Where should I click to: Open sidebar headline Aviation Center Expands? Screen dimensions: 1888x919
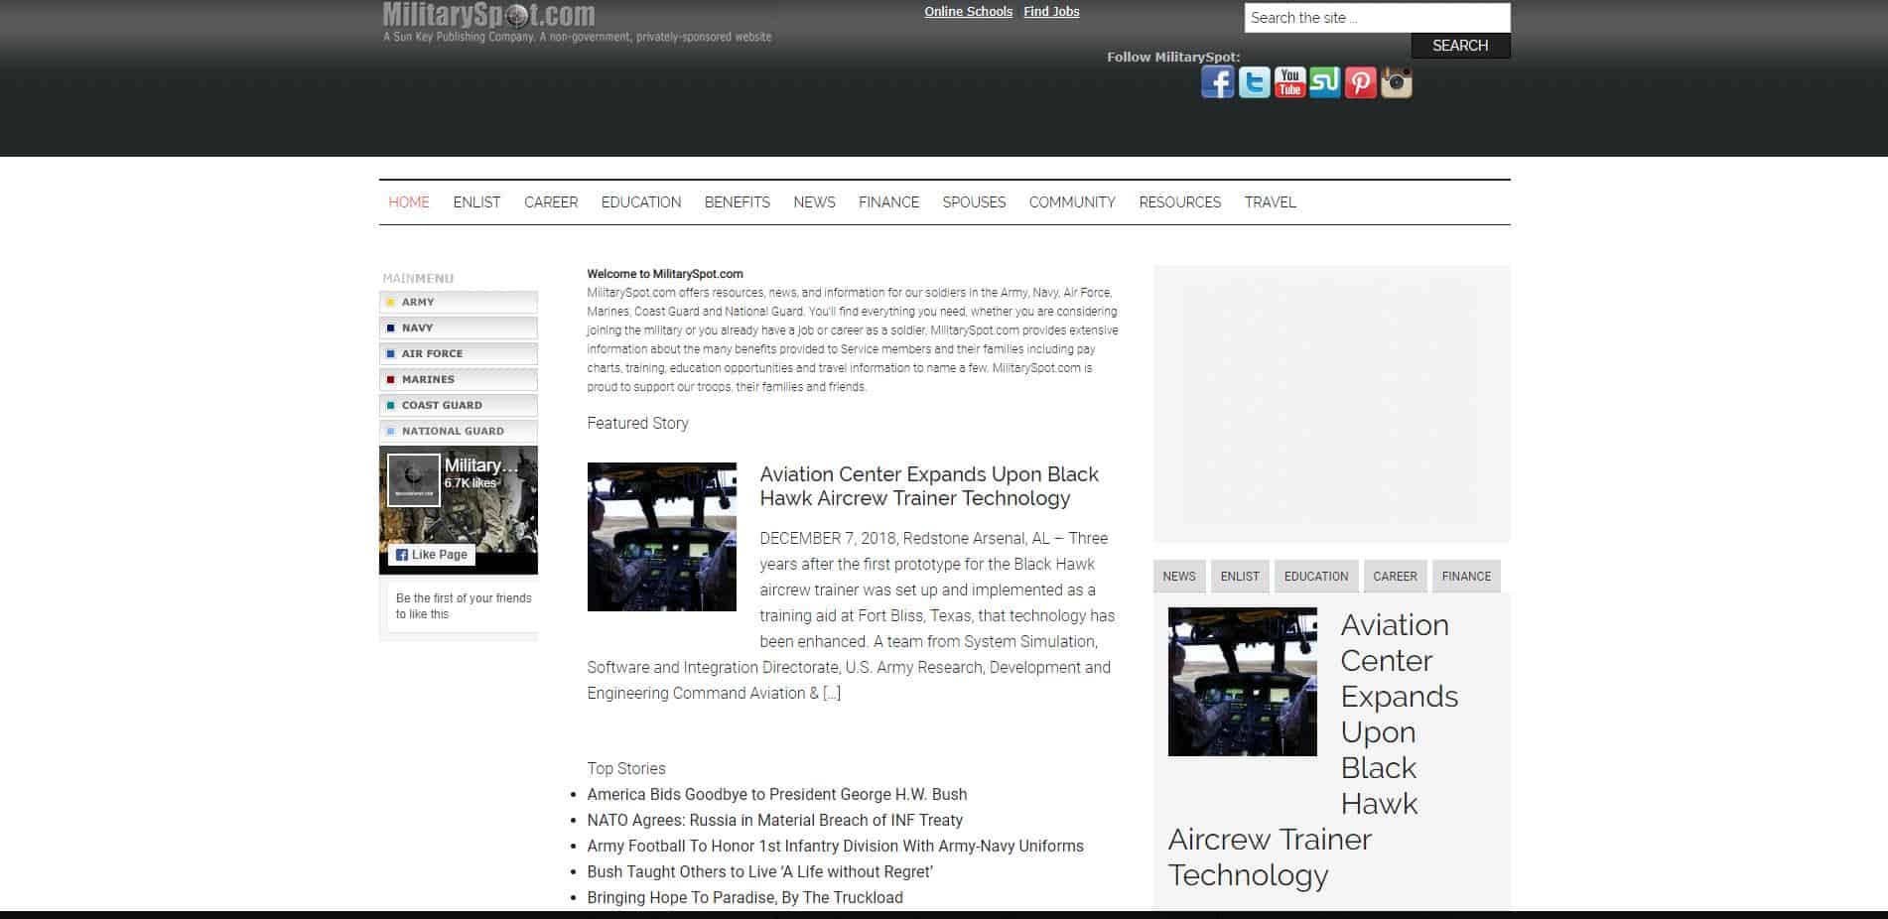tap(1313, 750)
